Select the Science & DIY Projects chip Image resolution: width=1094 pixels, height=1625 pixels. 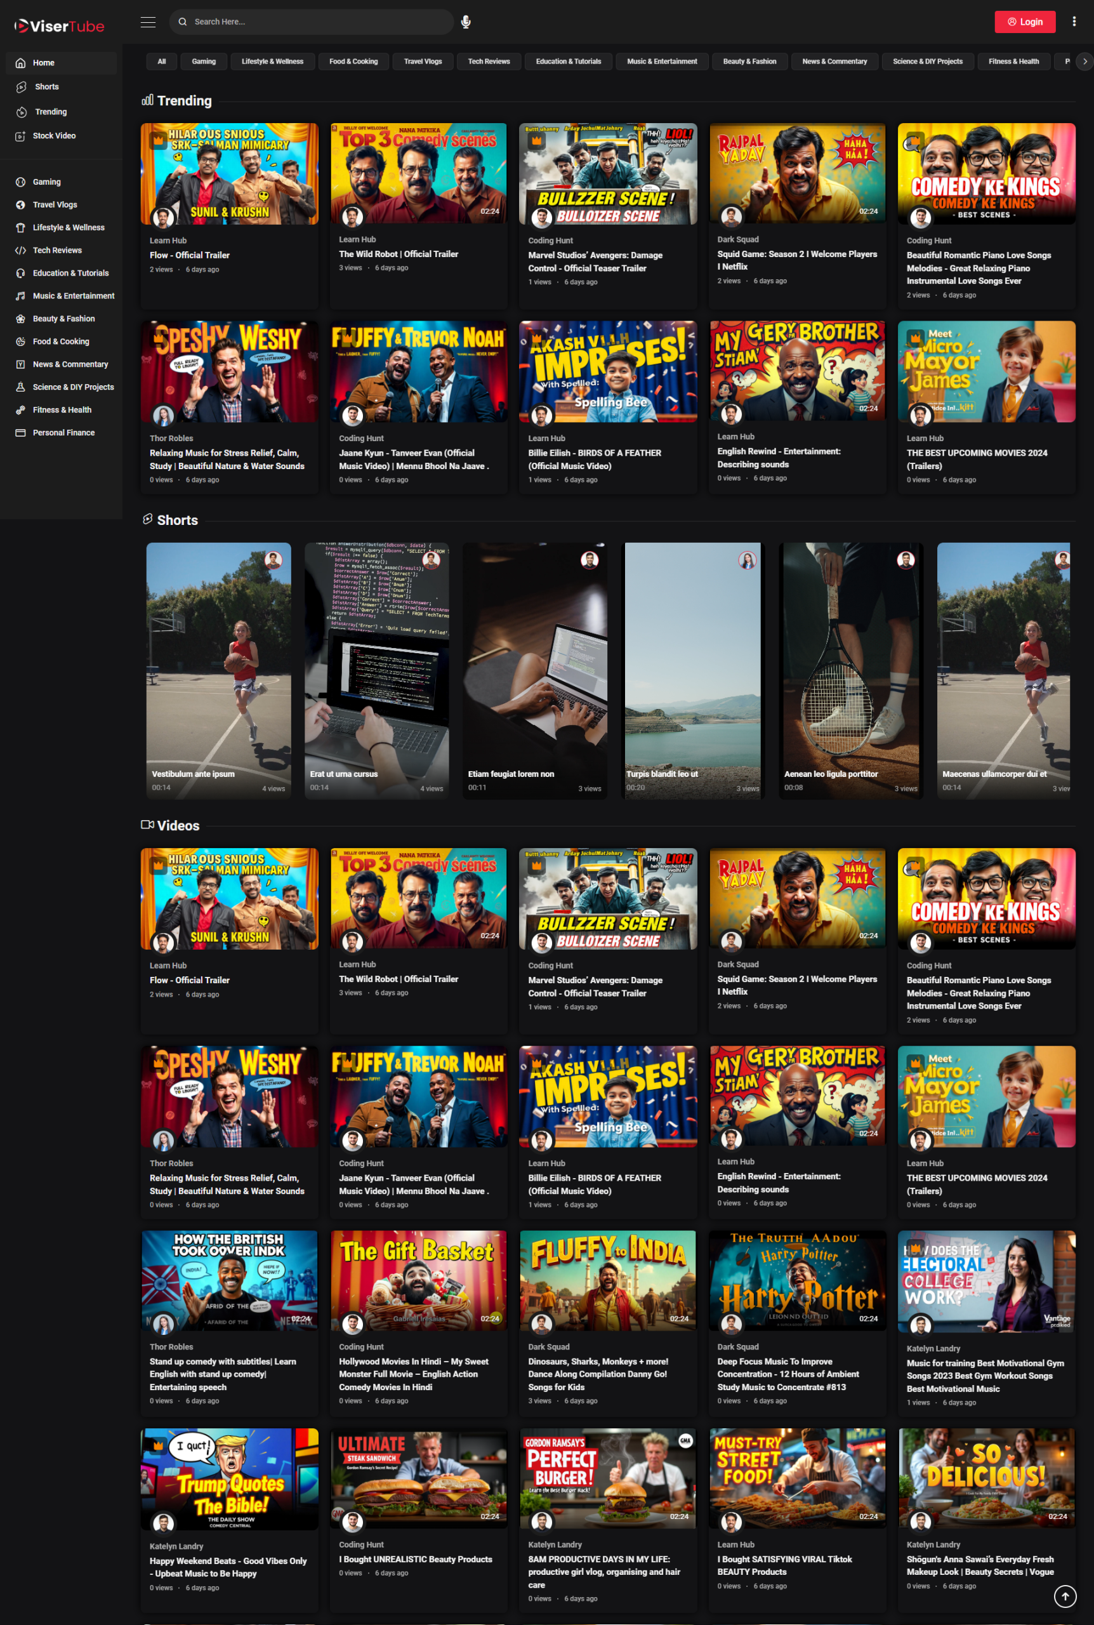tap(926, 62)
